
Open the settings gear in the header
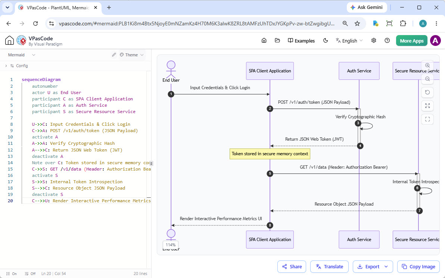[x=374, y=41]
